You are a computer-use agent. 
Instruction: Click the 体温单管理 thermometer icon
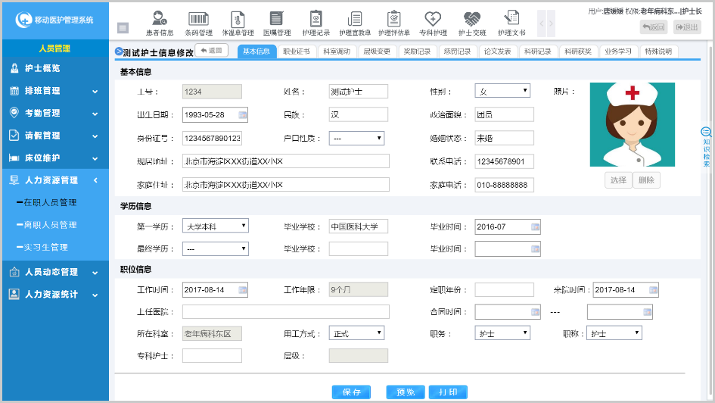click(238, 23)
